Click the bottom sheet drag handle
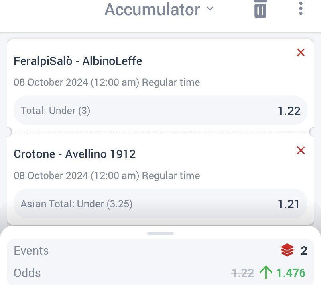321x290 pixels. (x=160, y=233)
